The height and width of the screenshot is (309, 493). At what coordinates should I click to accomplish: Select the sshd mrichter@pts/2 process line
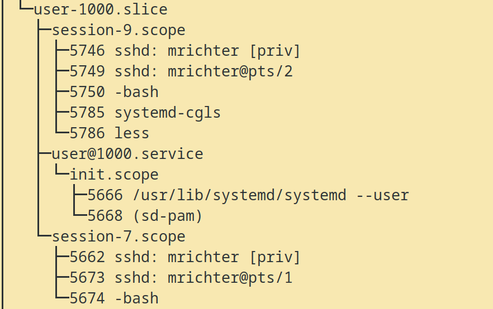(181, 71)
